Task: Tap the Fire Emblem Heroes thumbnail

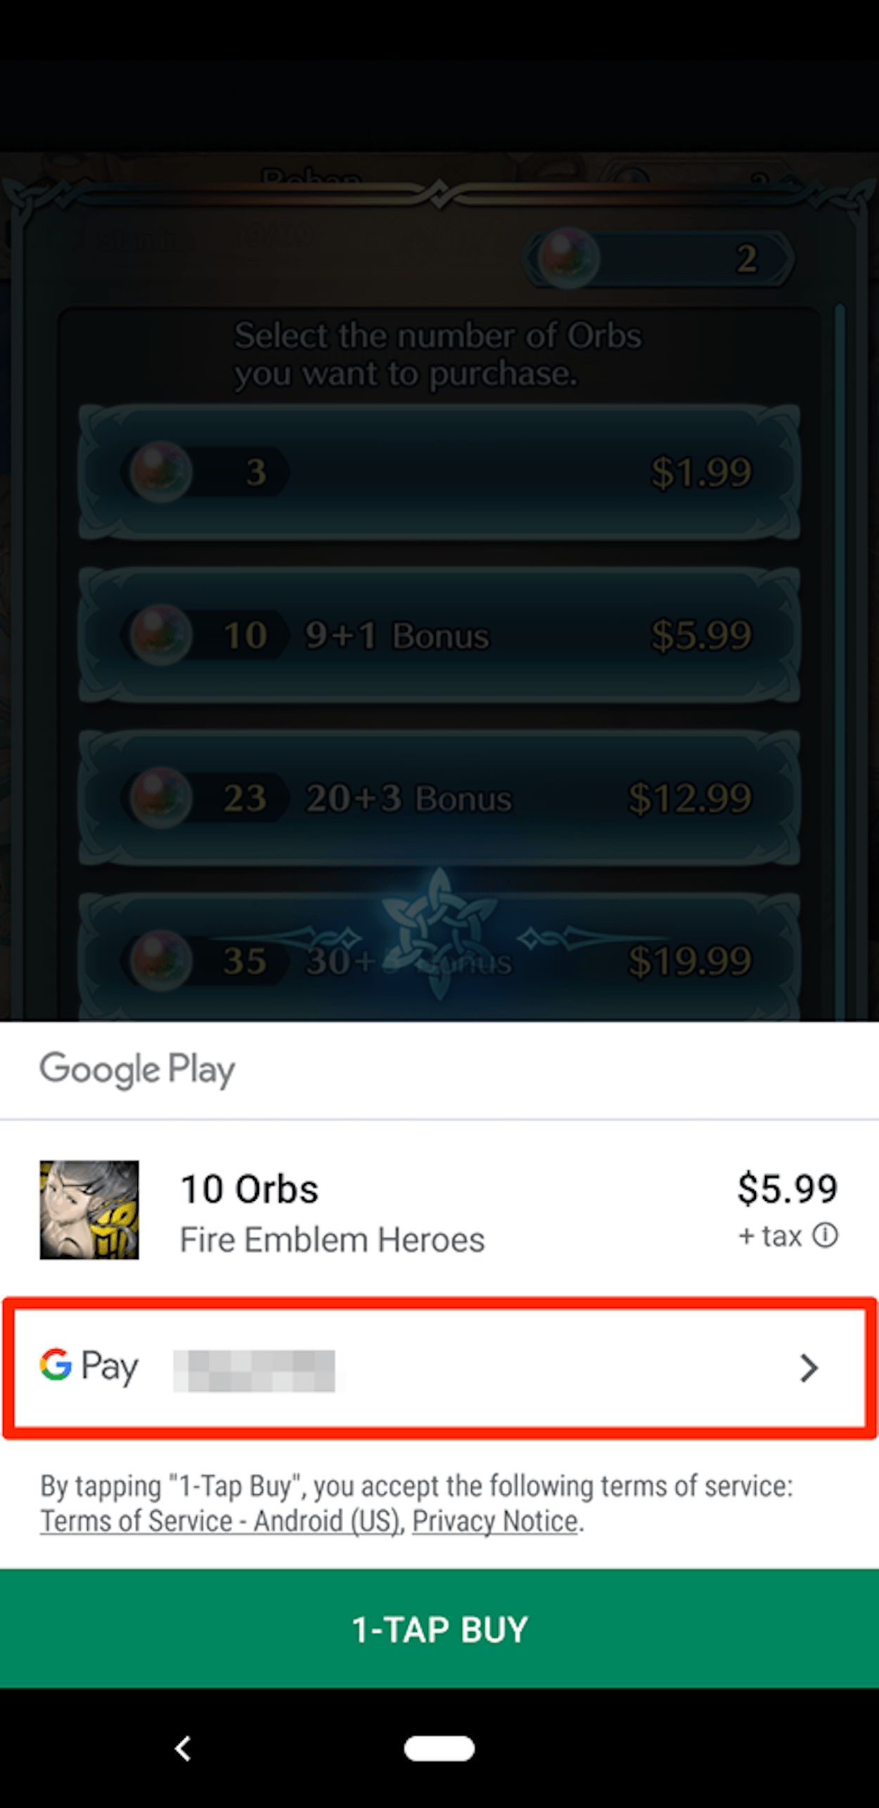Action: [x=89, y=1209]
